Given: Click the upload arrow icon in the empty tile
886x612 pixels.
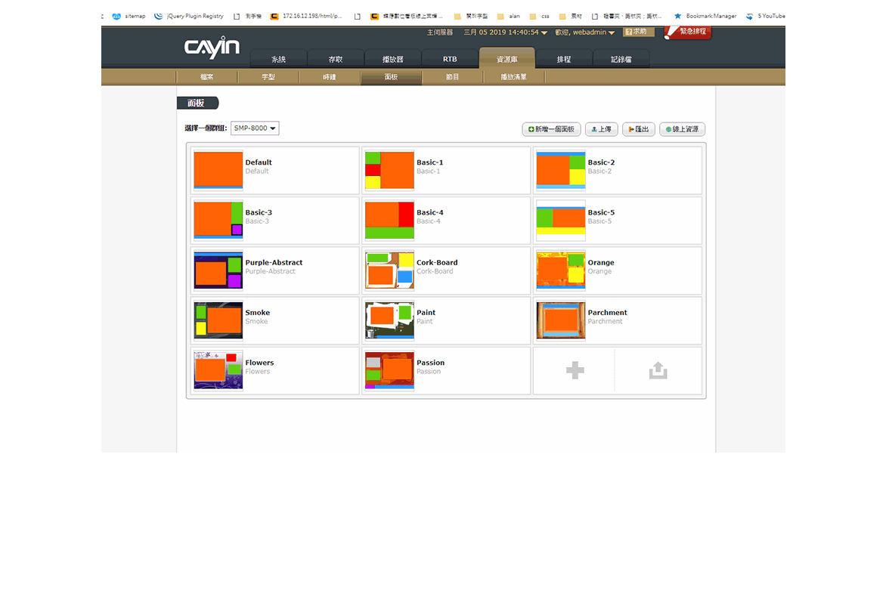Looking at the screenshot, I should [x=658, y=370].
